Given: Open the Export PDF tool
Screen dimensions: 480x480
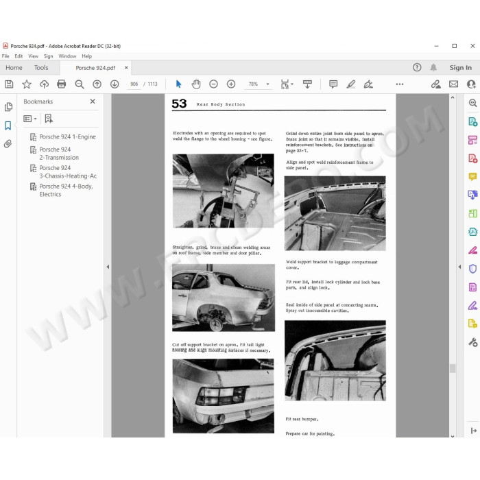Looking at the screenshot, I should coord(472,121).
